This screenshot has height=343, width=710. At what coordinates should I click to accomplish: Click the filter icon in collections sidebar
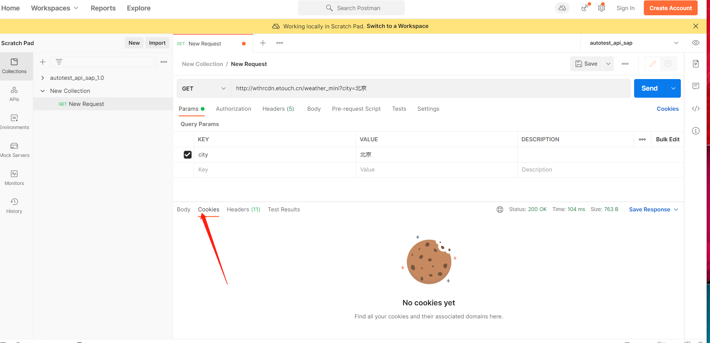(x=59, y=62)
